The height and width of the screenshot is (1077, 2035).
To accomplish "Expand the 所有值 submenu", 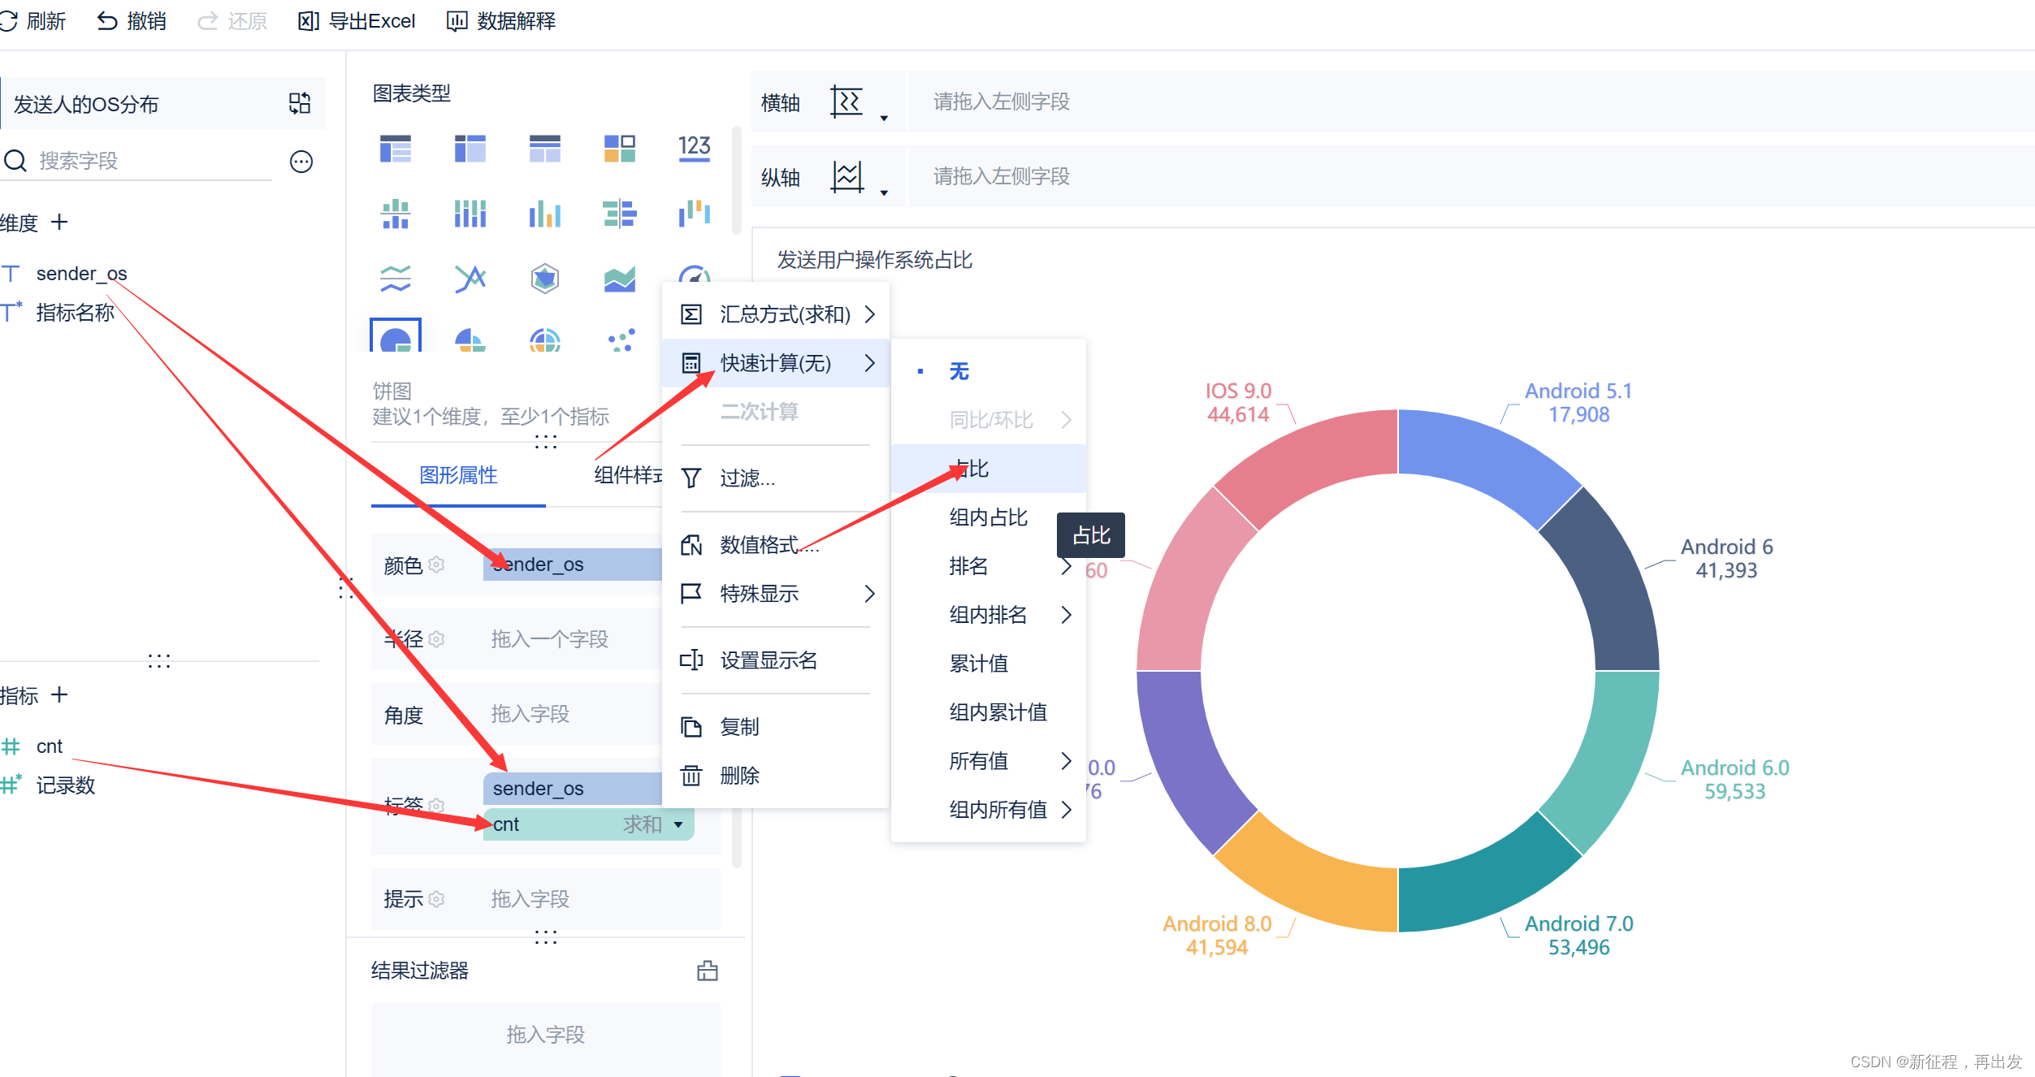I will coord(989,761).
